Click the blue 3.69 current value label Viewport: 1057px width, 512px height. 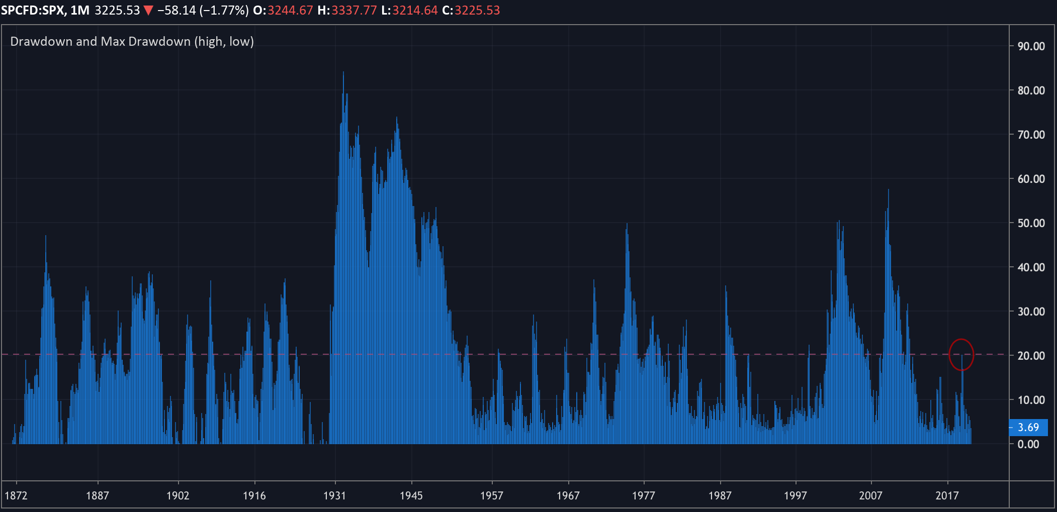point(1028,428)
